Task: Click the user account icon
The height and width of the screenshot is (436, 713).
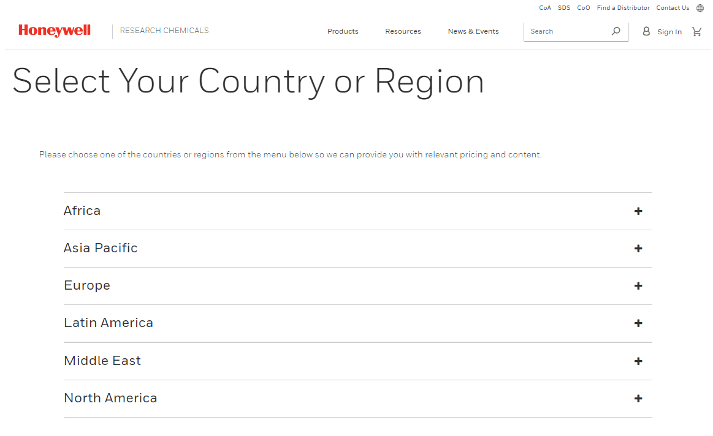Action: click(x=646, y=31)
